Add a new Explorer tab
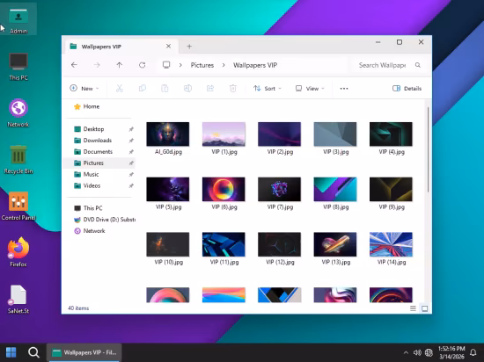Viewport: 484px width, 362px height. coord(189,47)
